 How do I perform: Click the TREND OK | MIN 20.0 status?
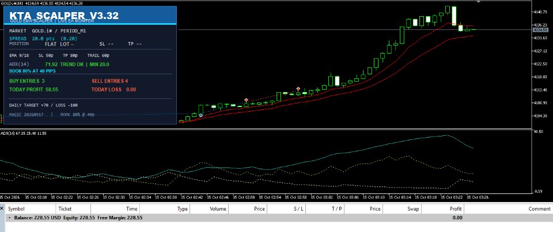click(85, 64)
